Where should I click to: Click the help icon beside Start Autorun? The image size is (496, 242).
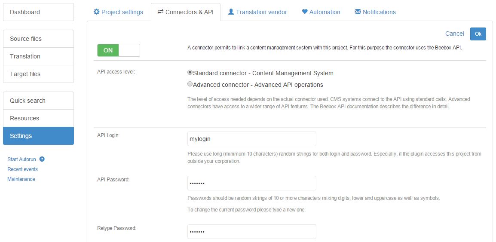click(42, 159)
